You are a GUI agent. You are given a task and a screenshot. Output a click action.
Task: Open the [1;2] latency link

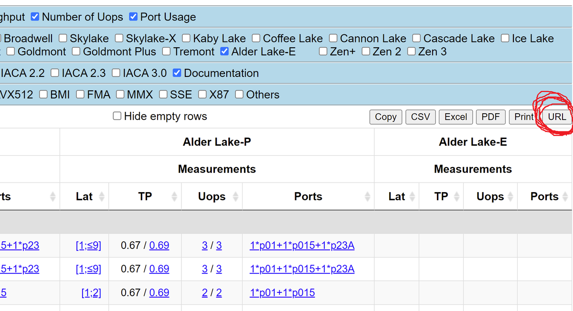91,292
